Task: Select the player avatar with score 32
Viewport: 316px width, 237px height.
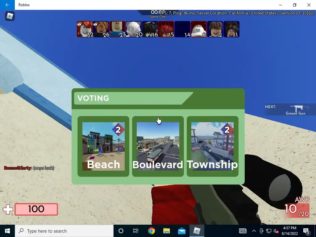Action: click(85, 29)
